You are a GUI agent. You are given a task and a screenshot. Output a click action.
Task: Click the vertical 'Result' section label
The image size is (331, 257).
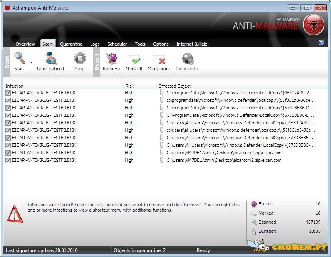tap(97, 62)
